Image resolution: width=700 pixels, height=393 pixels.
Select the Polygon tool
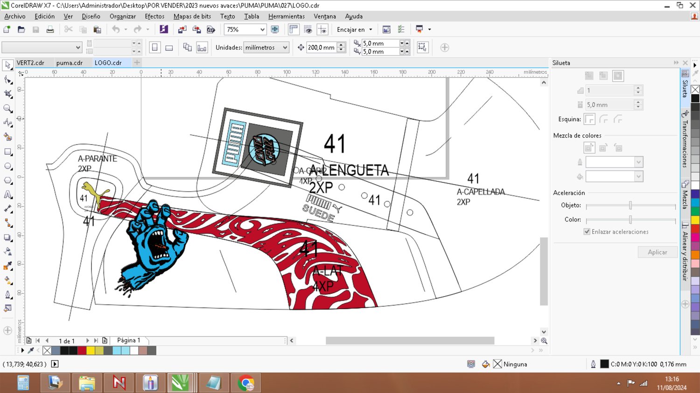click(x=7, y=180)
